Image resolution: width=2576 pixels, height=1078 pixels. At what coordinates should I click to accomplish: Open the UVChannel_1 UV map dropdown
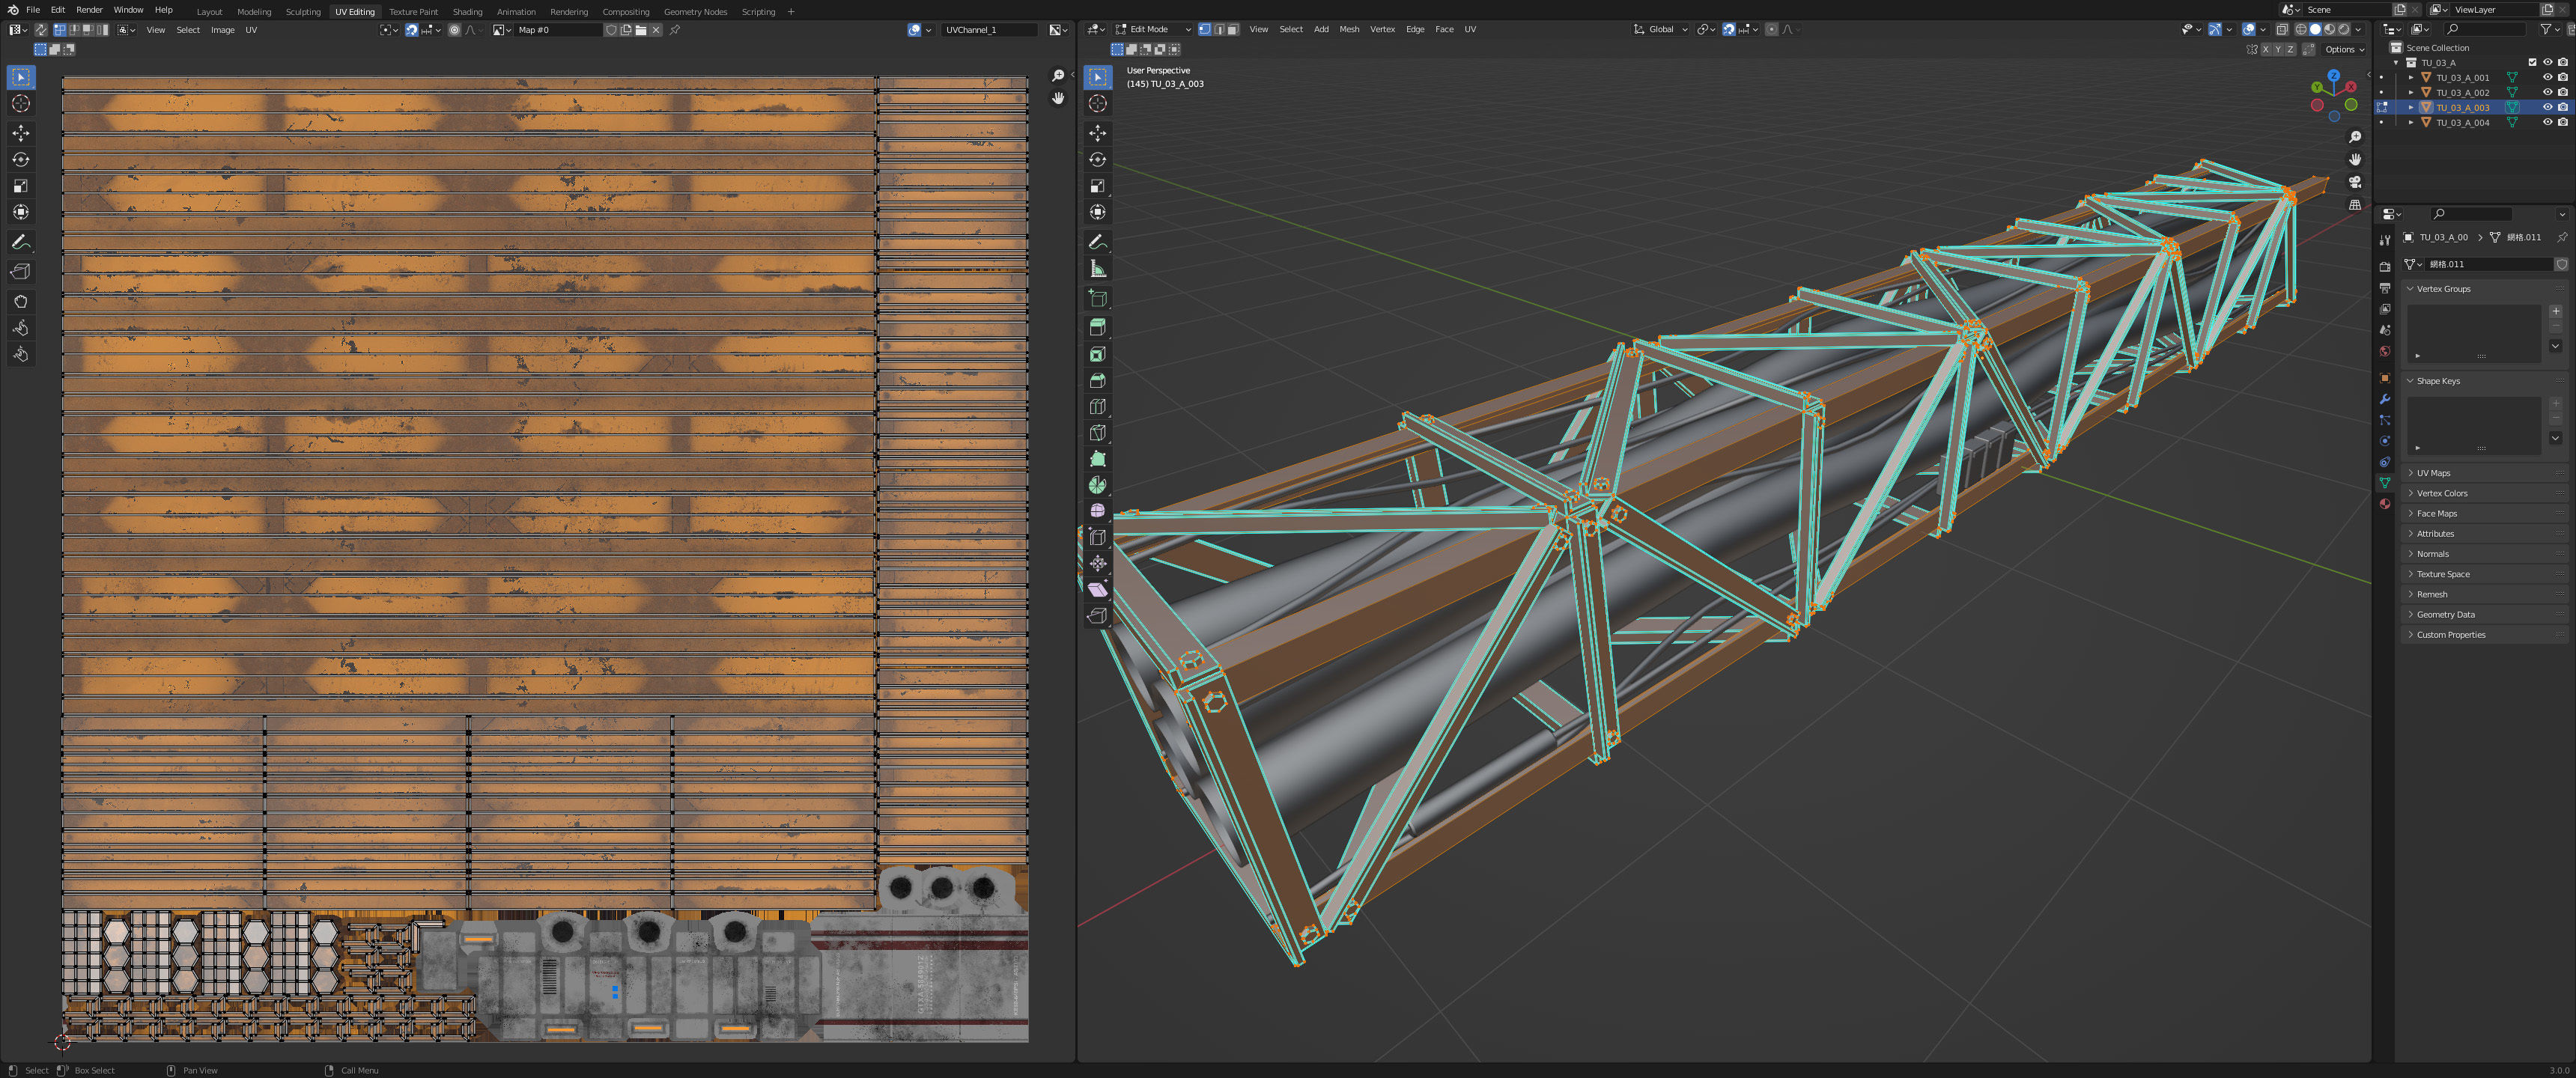(989, 30)
